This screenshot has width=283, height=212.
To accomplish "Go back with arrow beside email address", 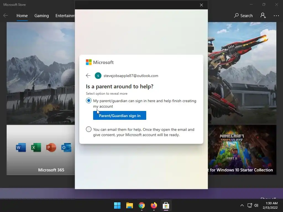I will 88,76.
